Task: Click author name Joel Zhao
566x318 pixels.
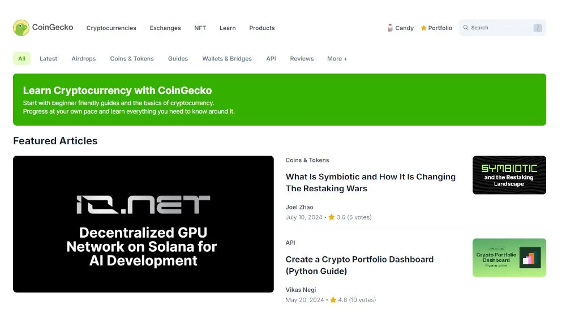Action: tap(299, 207)
